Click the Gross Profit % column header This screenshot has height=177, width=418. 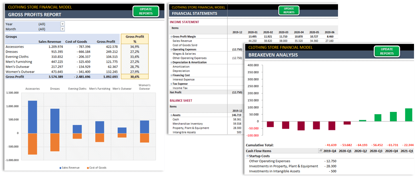pos(134,39)
